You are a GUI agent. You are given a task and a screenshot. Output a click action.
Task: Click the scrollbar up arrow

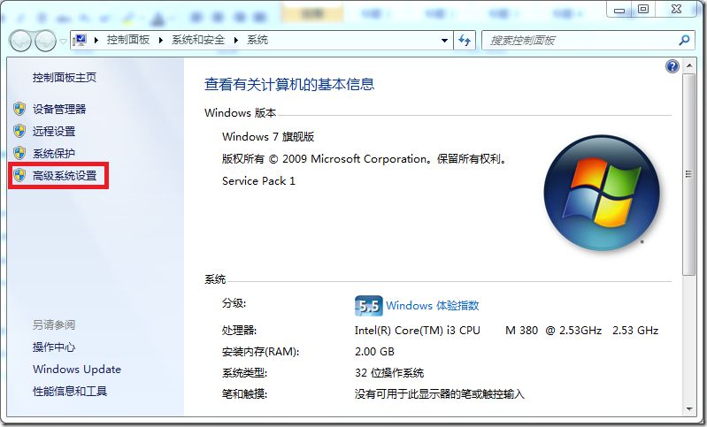pyautogui.click(x=688, y=65)
